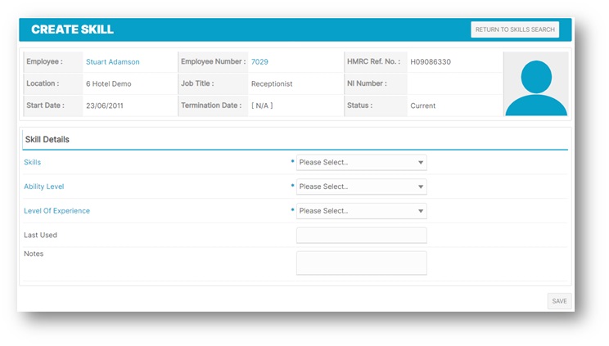Click the NI Number label

tap(367, 83)
